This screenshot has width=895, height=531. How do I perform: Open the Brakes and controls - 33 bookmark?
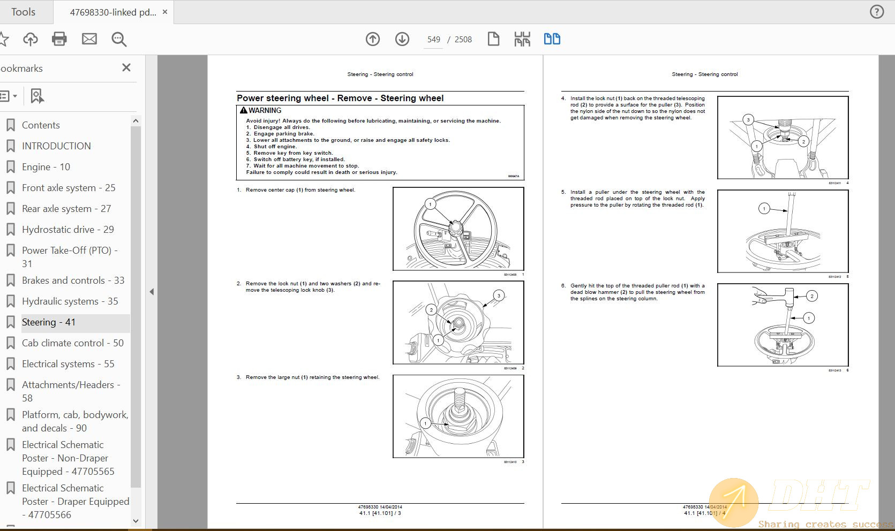[73, 280]
